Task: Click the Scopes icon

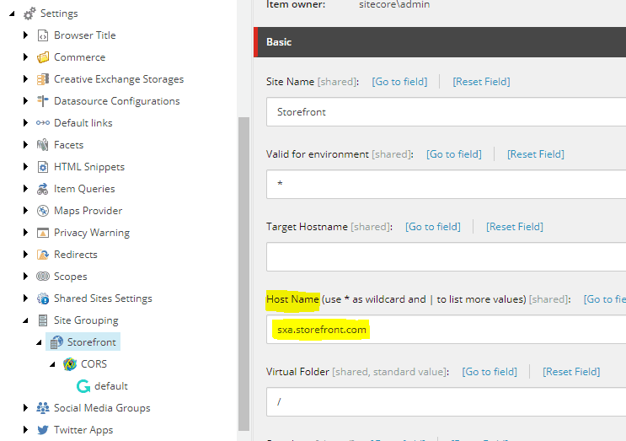Action: 43,277
